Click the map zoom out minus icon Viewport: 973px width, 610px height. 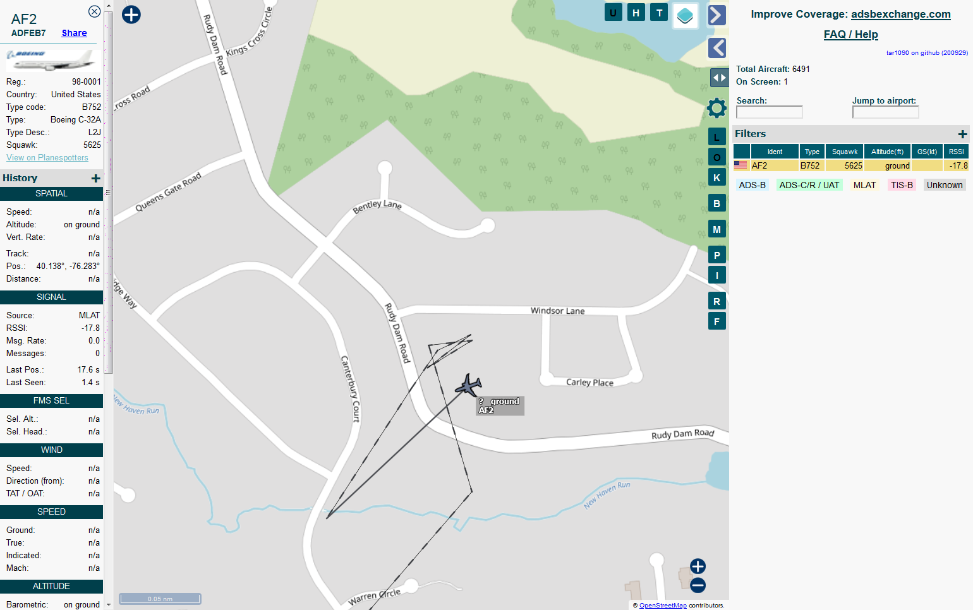pos(698,585)
